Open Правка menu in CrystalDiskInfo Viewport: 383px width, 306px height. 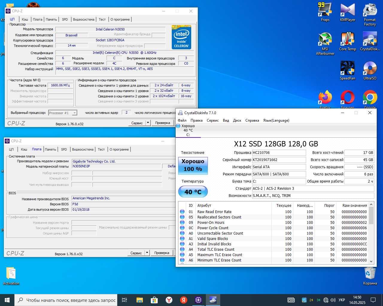click(196, 120)
